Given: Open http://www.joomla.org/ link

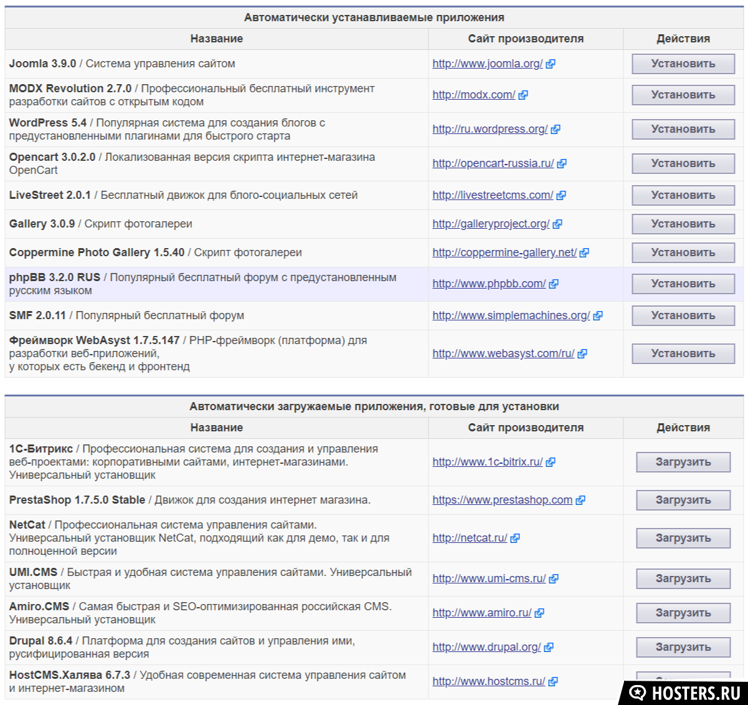Looking at the screenshot, I should pyautogui.click(x=488, y=64).
